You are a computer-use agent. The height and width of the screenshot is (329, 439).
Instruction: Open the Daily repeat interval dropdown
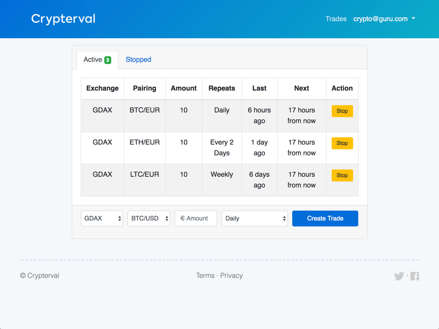pyautogui.click(x=255, y=218)
